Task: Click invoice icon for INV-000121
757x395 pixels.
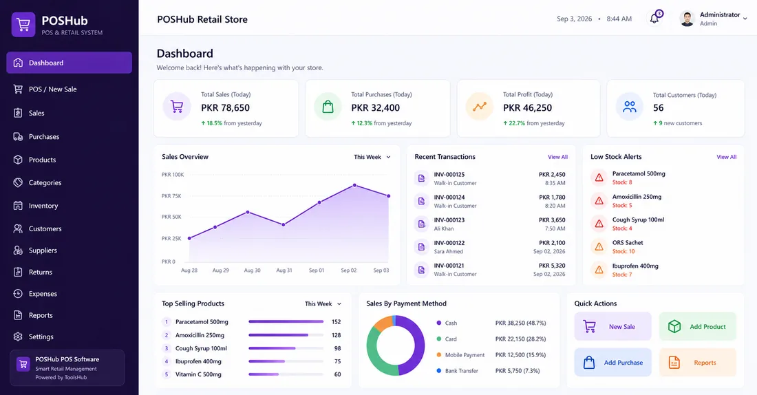Action: (421, 270)
